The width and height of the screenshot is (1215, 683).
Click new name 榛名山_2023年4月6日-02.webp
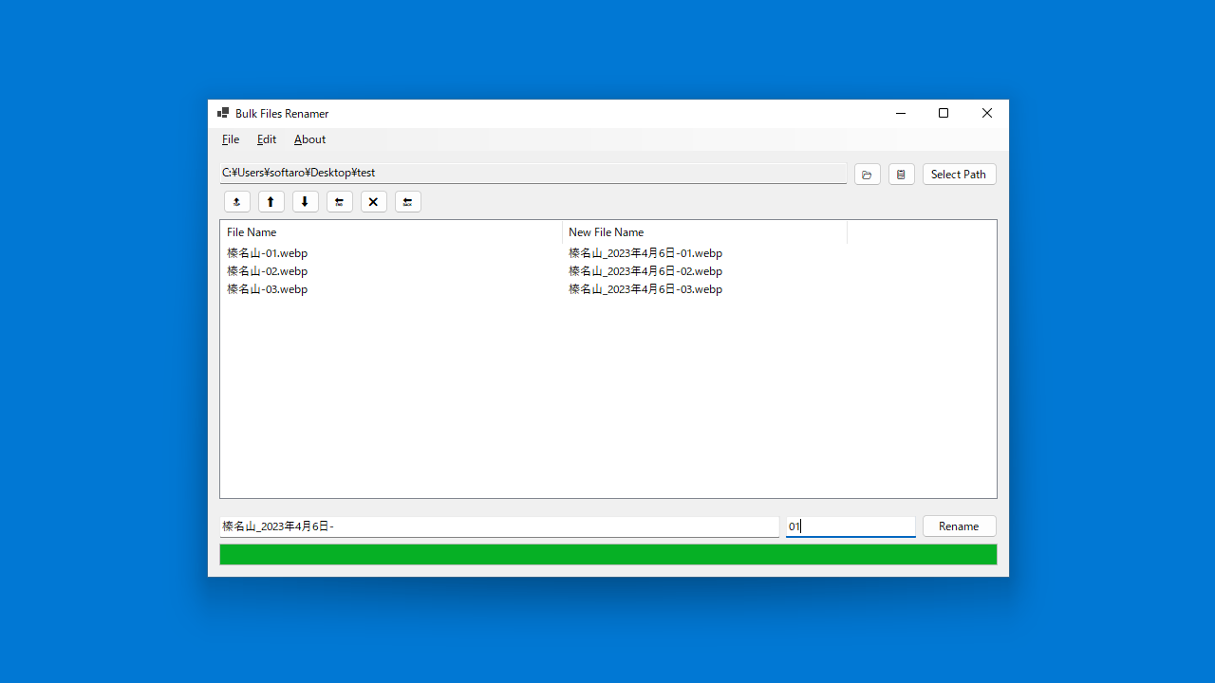coord(645,271)
